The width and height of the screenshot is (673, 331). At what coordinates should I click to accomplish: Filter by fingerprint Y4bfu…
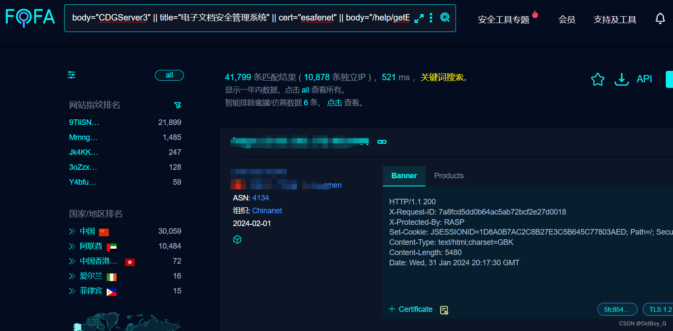83,182
